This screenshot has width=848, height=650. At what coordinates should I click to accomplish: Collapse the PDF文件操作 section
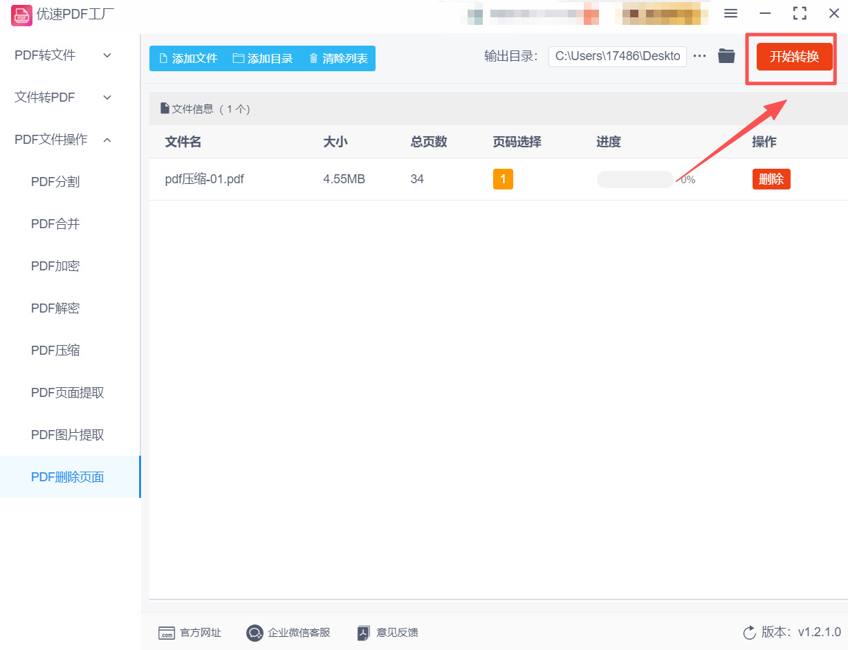[60, 139]
